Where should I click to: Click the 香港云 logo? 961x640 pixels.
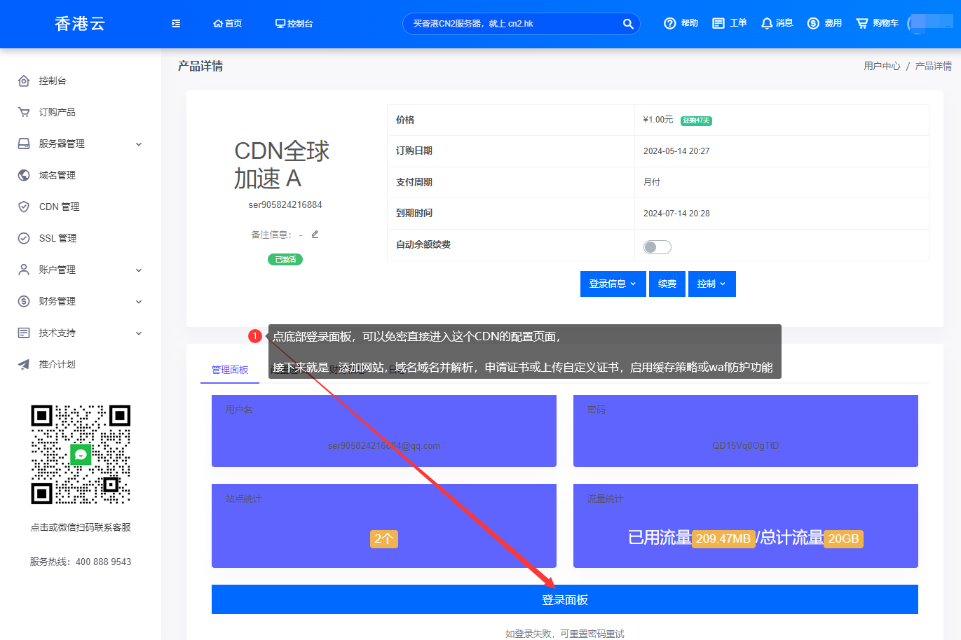80,24
